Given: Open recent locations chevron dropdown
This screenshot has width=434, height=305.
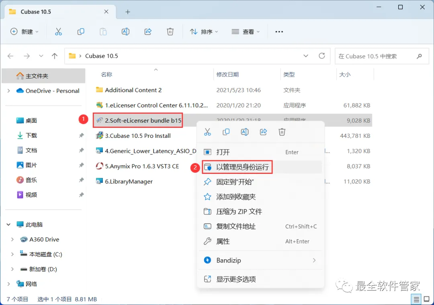Looking at the screenshot, I should 41,56.
